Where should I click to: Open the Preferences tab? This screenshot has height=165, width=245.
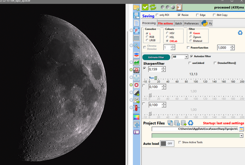pyautogui.click(x=192, y=23)
